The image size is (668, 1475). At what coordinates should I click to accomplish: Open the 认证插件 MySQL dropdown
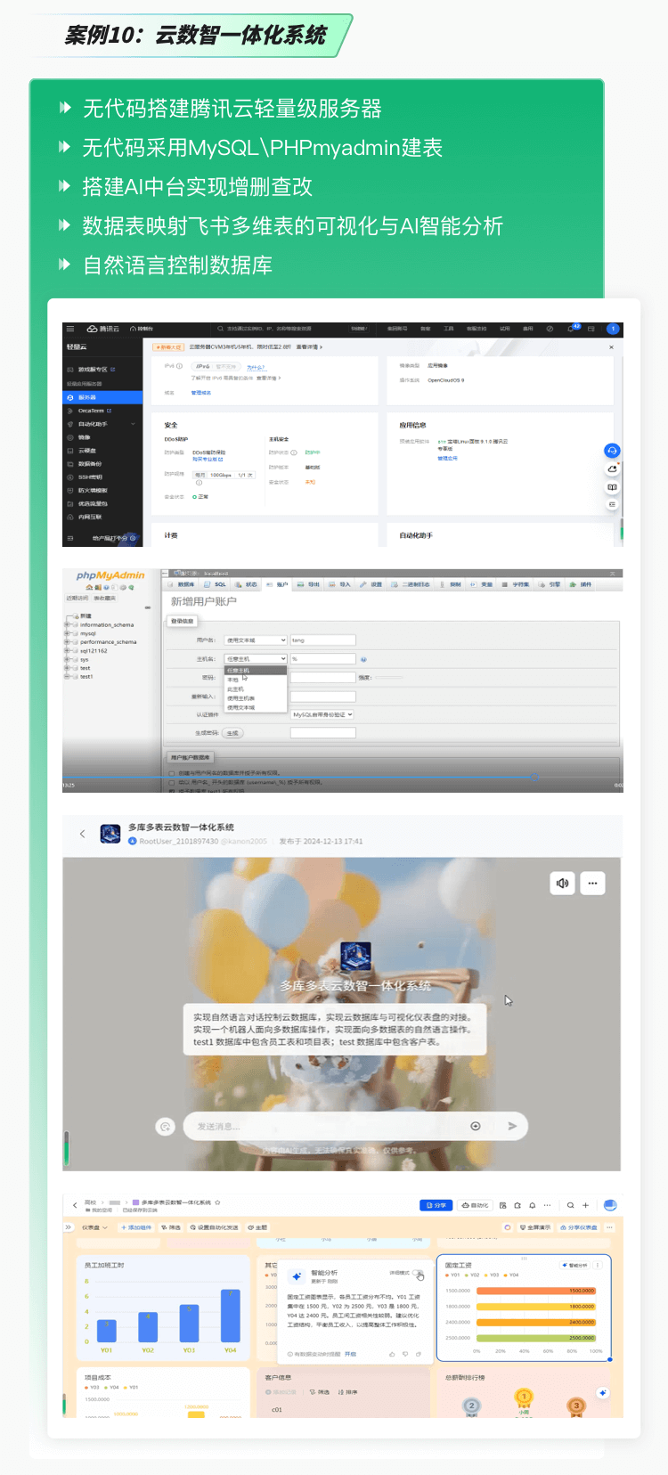click(x=322, y=714)
